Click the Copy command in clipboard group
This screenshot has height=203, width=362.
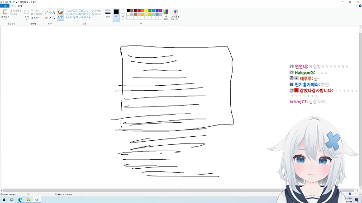click(14, 14)
